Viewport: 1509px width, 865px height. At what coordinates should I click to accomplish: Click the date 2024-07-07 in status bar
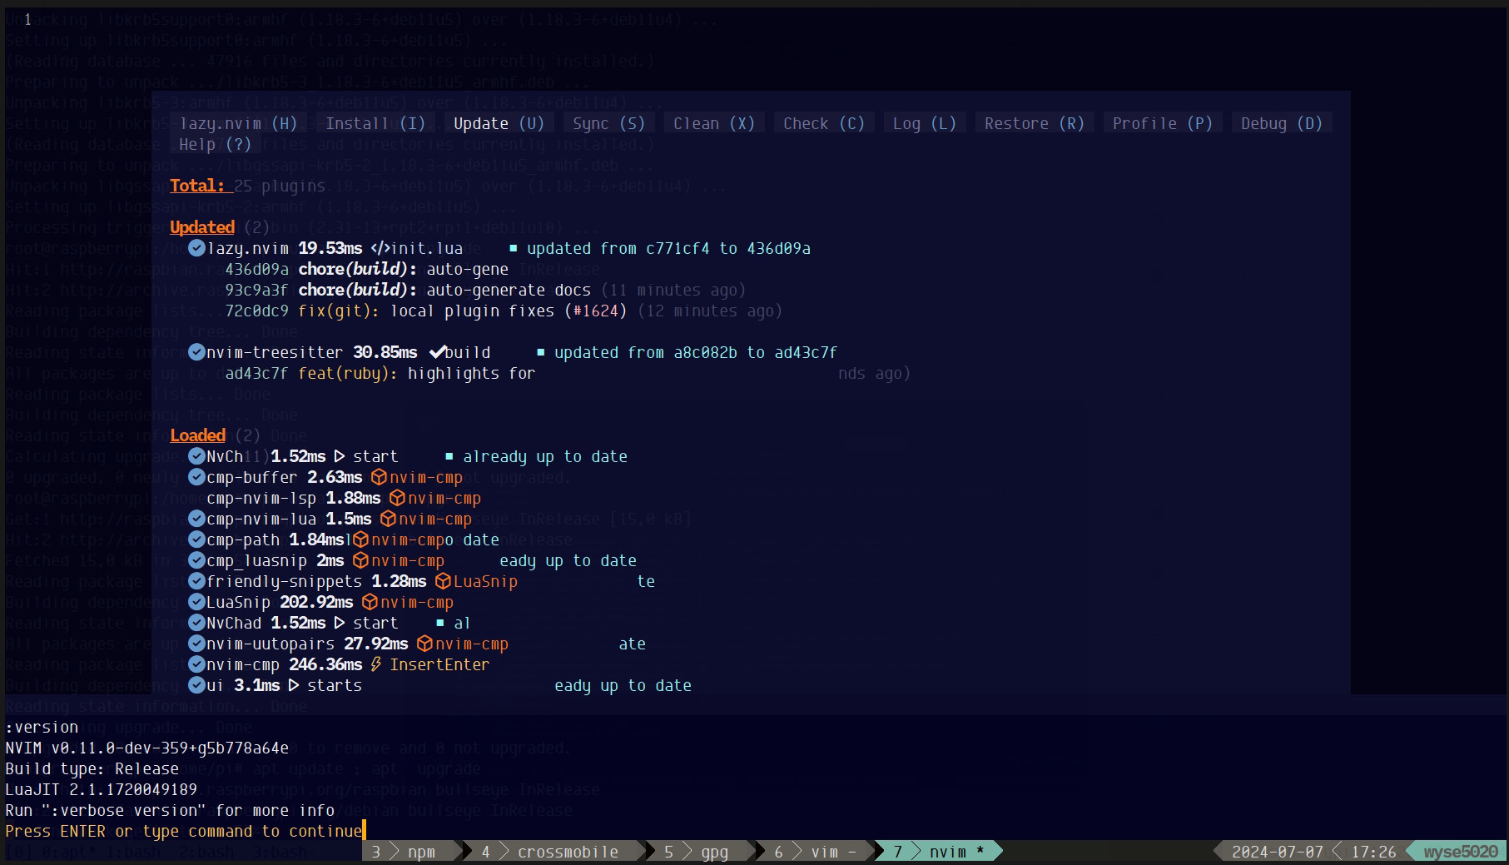point(1277,852)
